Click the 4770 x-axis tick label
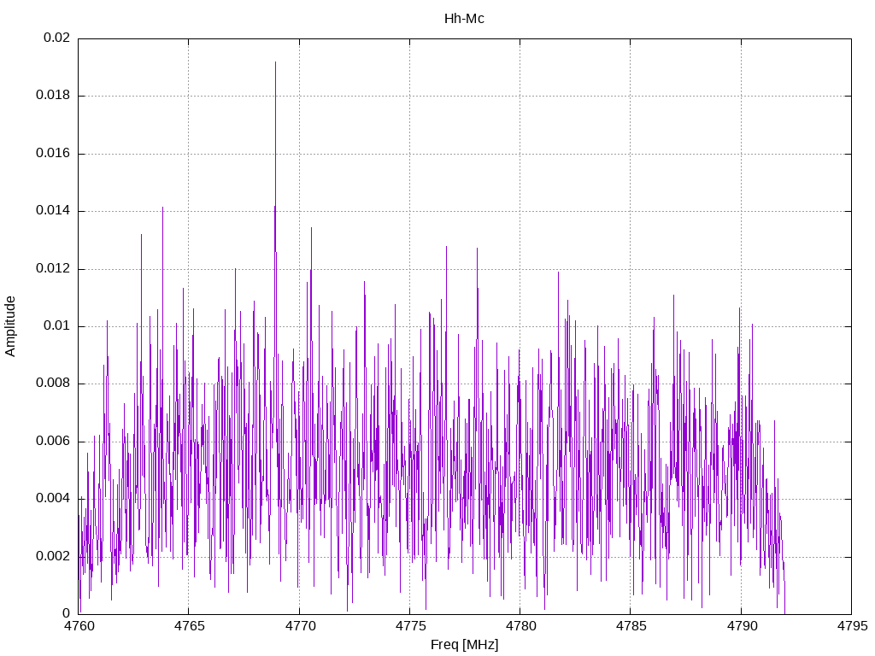The image size is (875, 656). [300, 626]
